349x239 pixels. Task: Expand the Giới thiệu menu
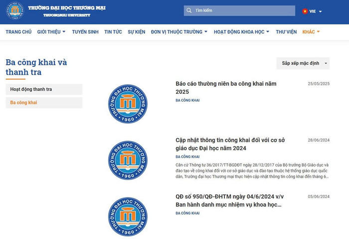pos(51,32)
